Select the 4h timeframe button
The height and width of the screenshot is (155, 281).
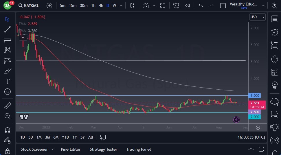click(101, 5)
